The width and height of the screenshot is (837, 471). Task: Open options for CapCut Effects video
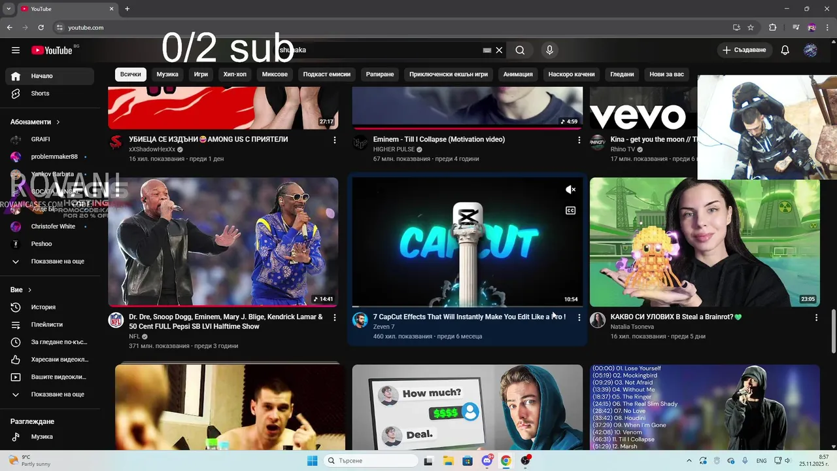[x=579, y=317]
